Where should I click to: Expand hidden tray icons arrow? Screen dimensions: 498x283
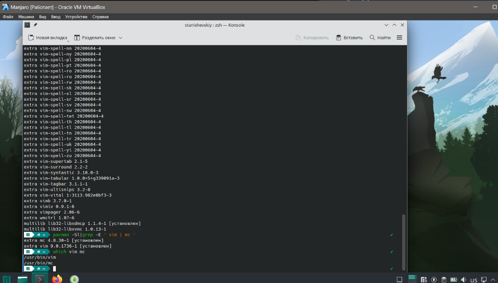pyautogui.click(x=493, y=279)
